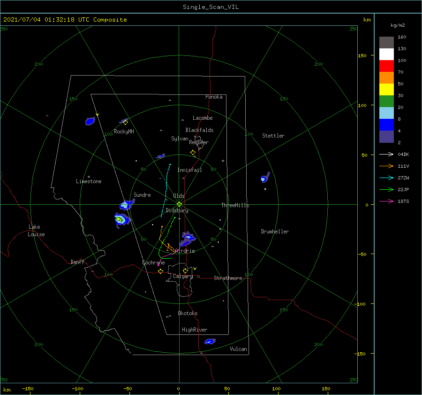Click the yellow diamond marker near RockyMH
Viewport: 422px width, 395px height.
click(125, 123)
